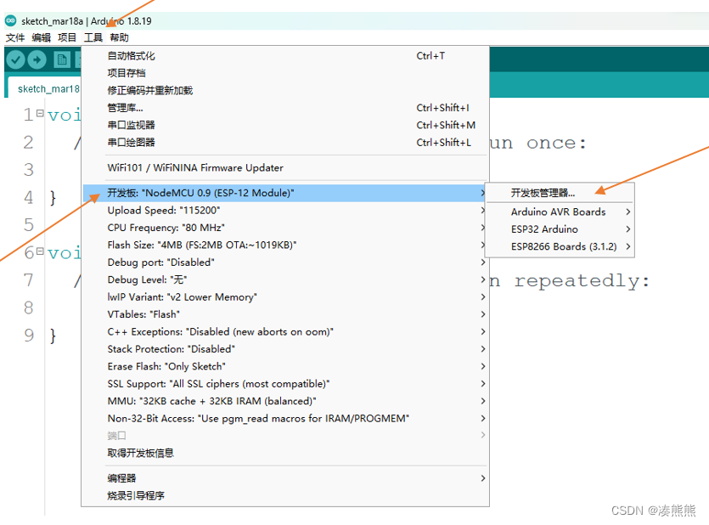Select the sketch_mar18 editor tab
The width and height of the screenshot is (709, 525).
coord(44,88)
